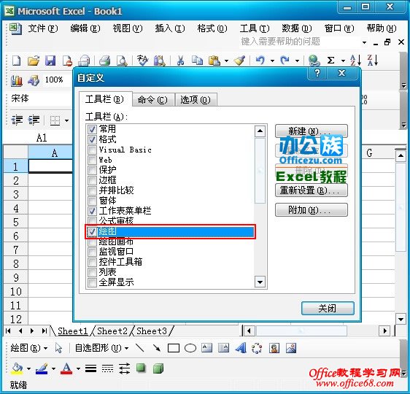
Task: Select the 工具栏(B) tab
Action: coord(105,99)
